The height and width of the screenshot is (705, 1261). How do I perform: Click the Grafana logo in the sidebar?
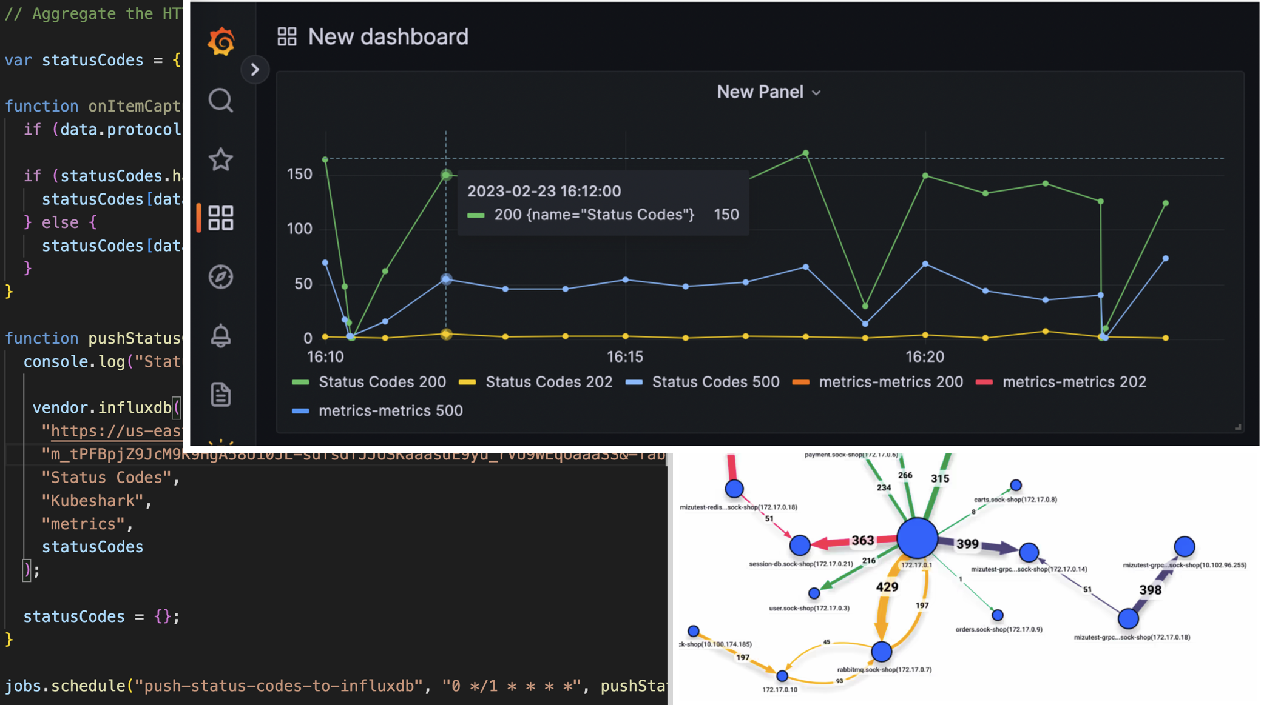pyautogui.click(x=221, y=40)
